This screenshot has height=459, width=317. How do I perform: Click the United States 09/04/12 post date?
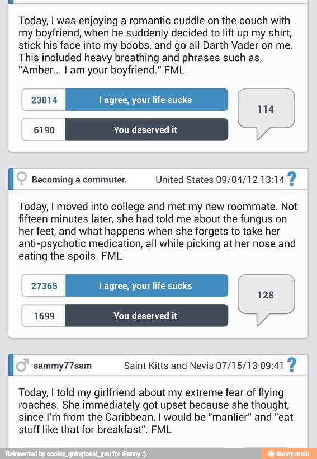coord(220,180)
